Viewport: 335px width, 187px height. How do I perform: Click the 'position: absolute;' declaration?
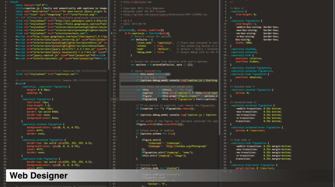[x=249, y=77]
